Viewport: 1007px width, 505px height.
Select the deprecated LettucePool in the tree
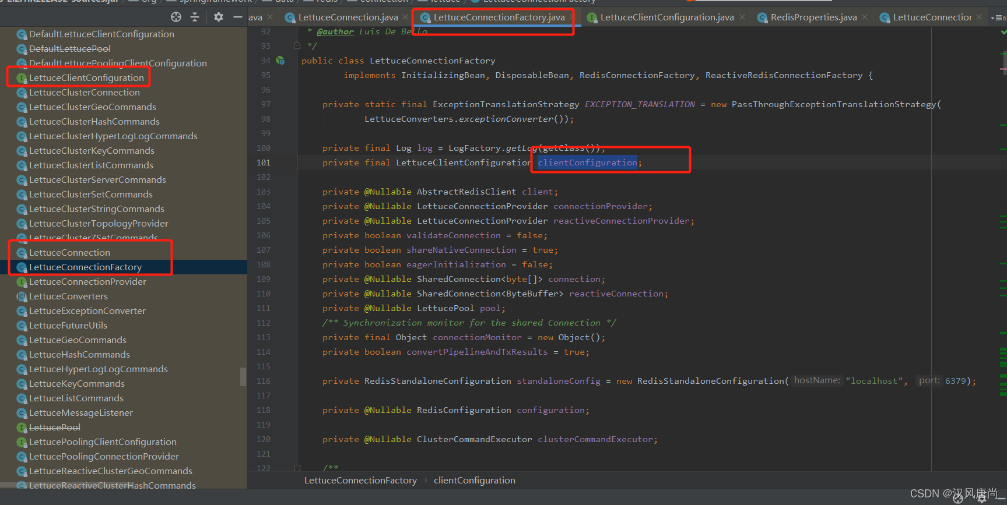(55, 428)
